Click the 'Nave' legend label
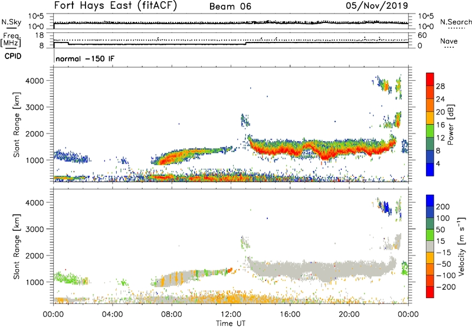Screen dimensions: 472x327 (449, 41)
